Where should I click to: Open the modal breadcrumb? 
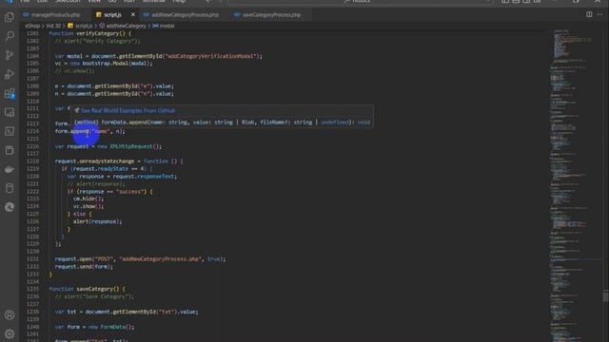point(164,26)
